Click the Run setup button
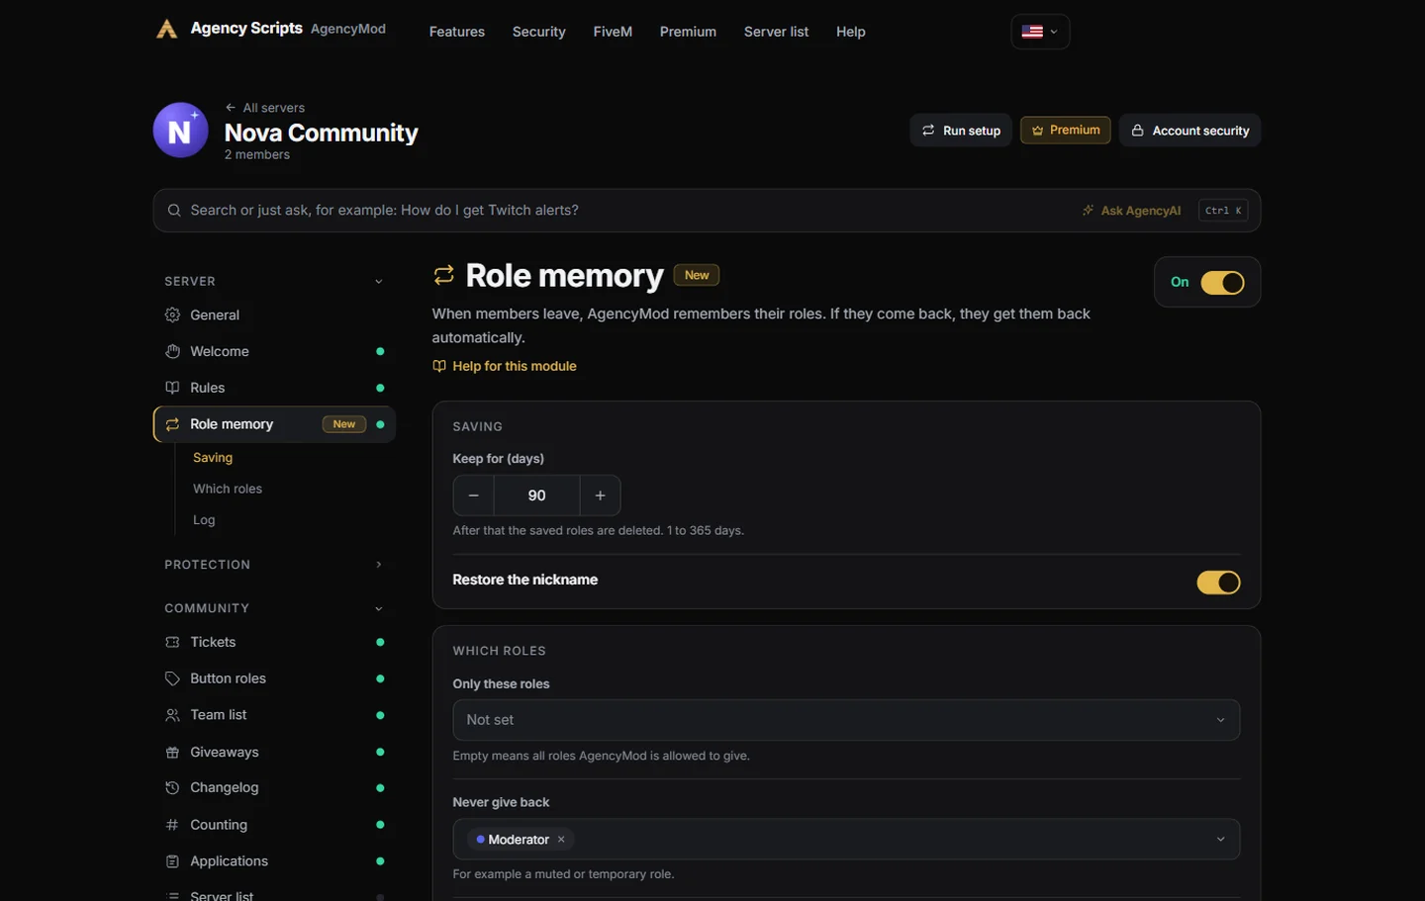The image size is (1425, 901). point(961,131)
